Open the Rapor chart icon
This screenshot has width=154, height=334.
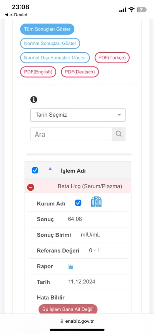coord(71,266)
